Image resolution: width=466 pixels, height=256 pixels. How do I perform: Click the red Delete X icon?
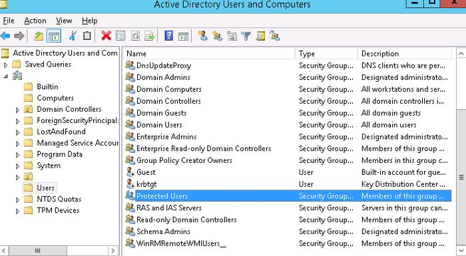106,36
